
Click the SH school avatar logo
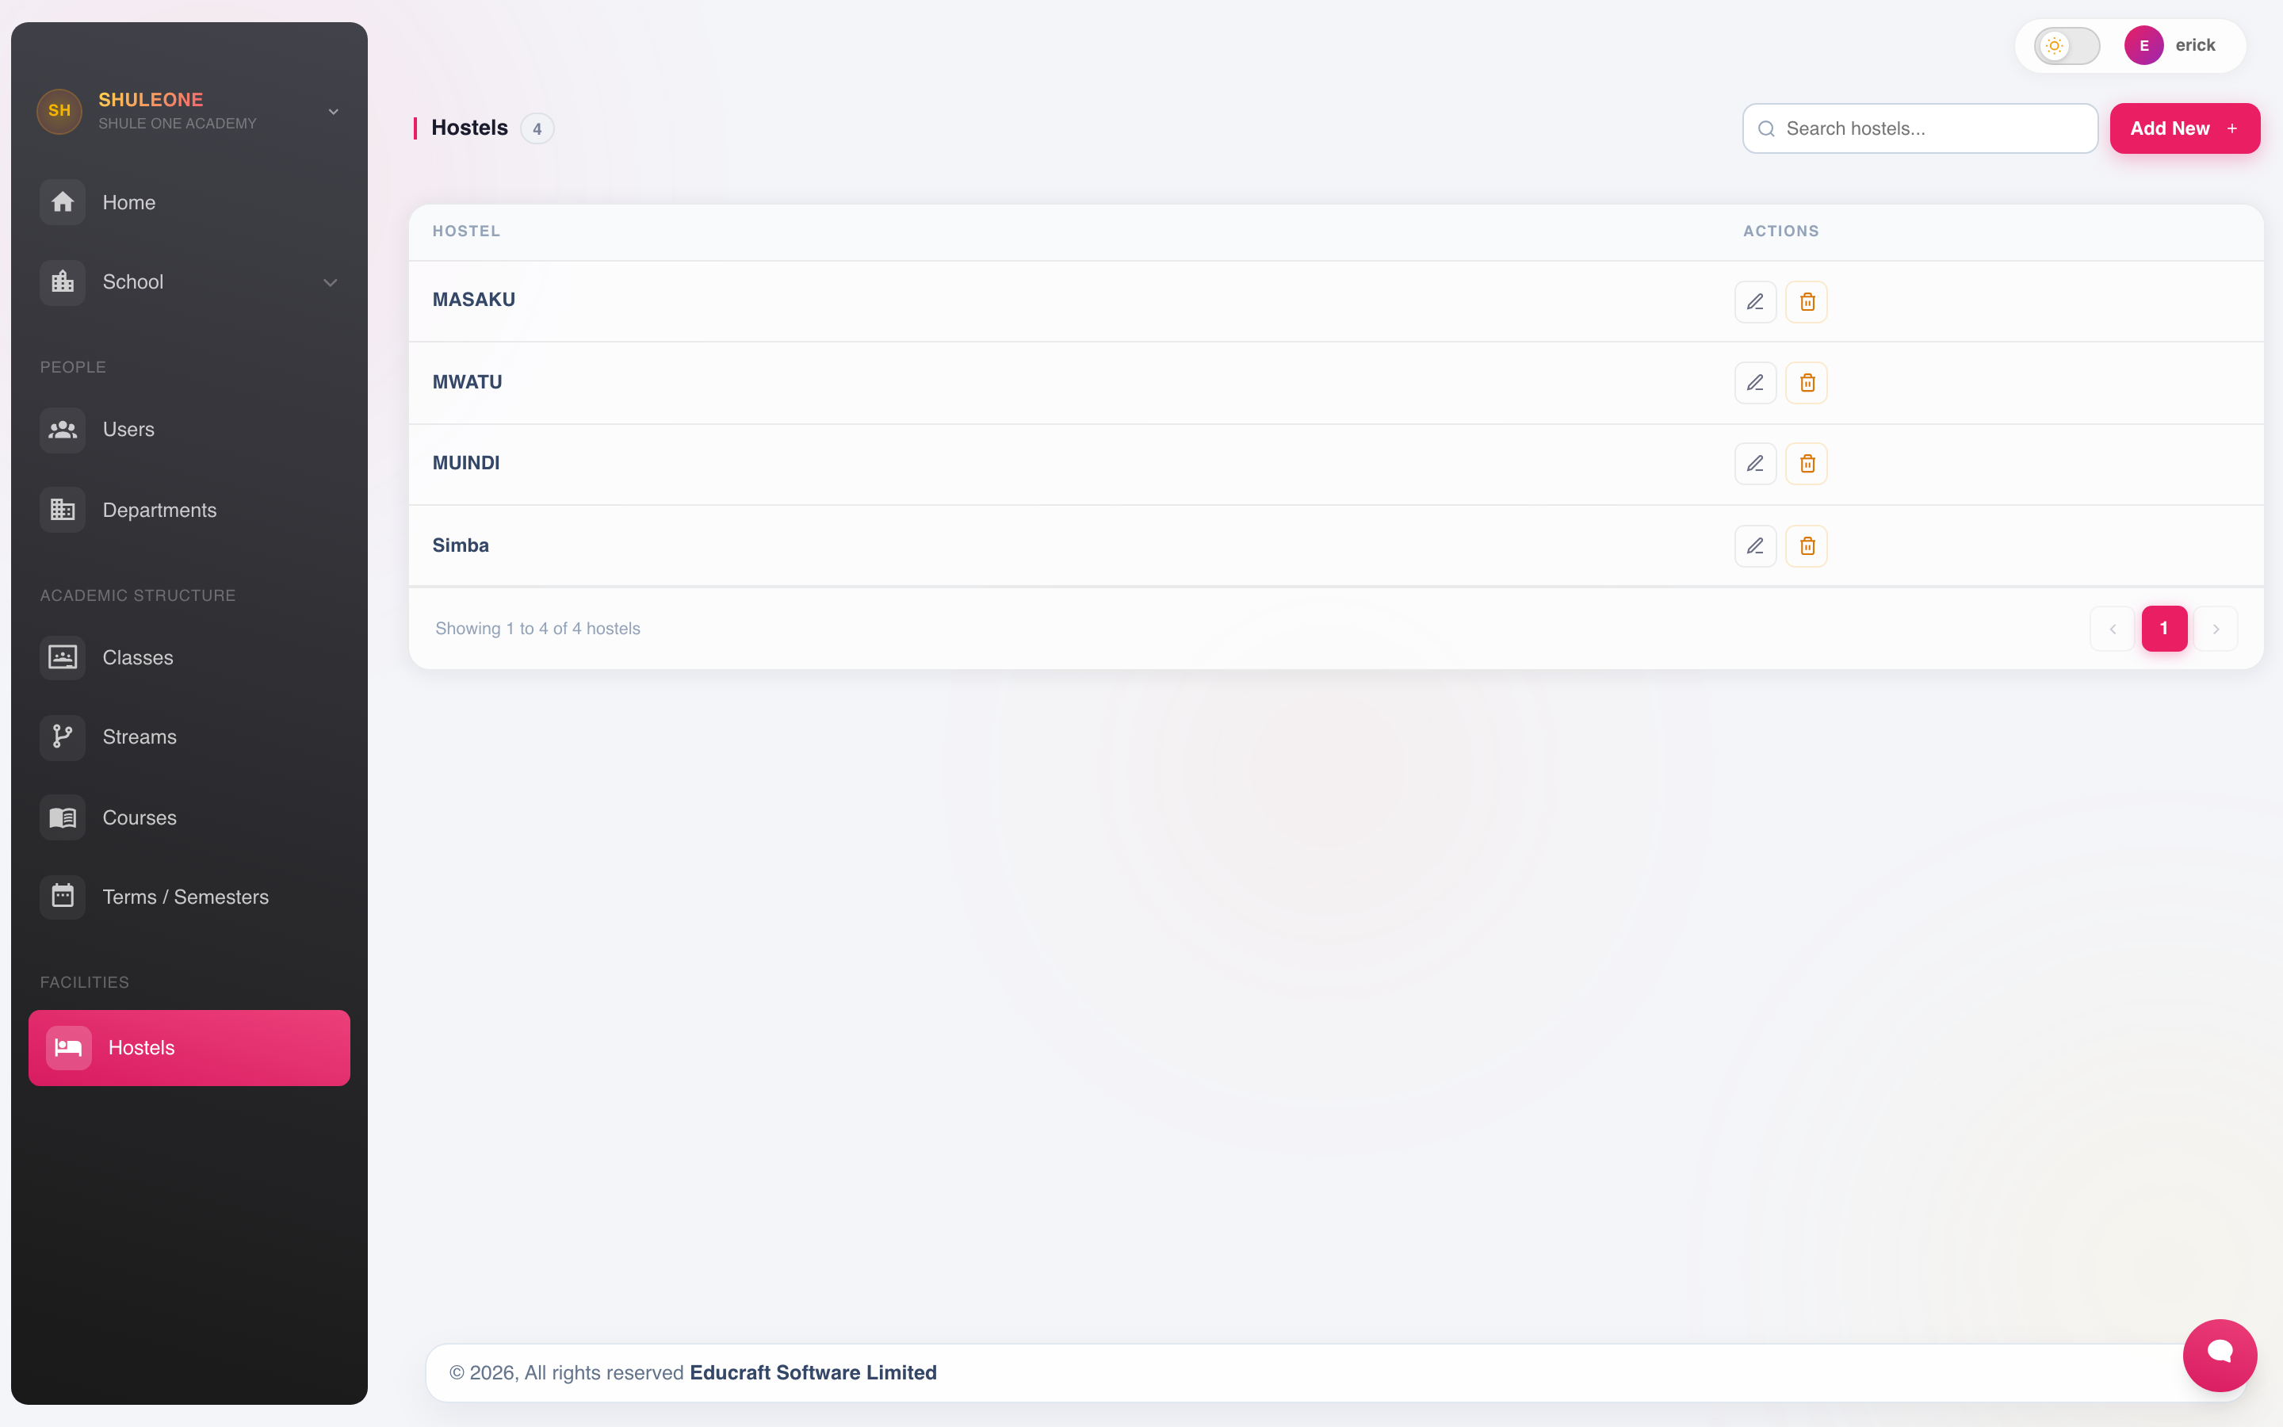click(59, 111)
